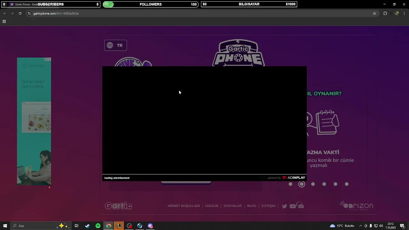
Task: Select the fifth tutorial carousel dot
Action: click(335, 184)
